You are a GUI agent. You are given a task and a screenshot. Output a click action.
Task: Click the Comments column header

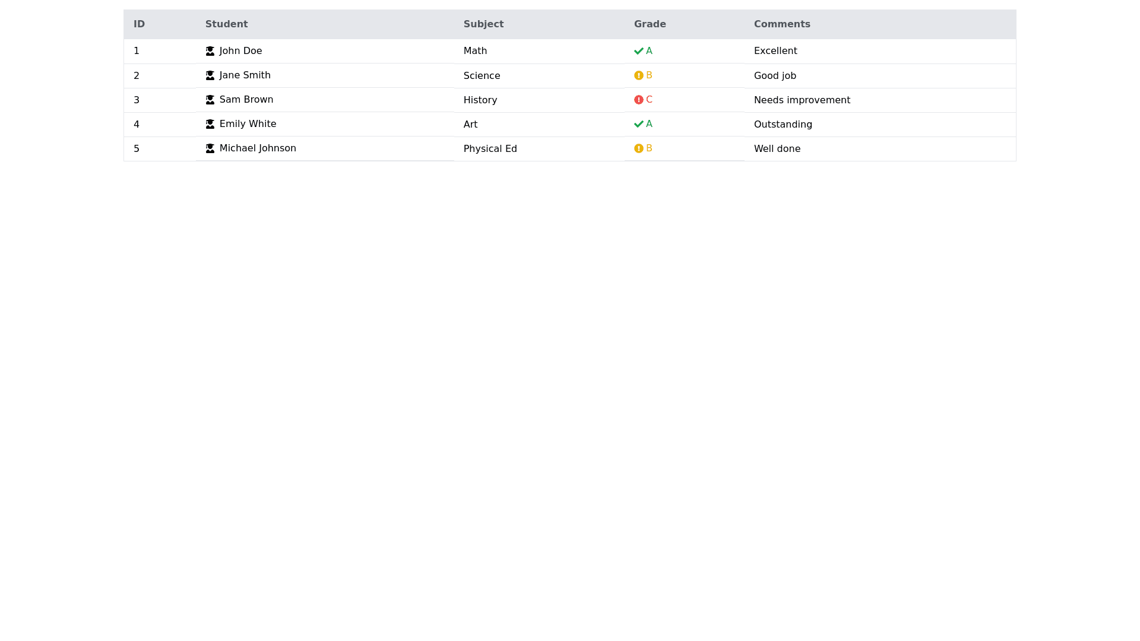(781, 24)
